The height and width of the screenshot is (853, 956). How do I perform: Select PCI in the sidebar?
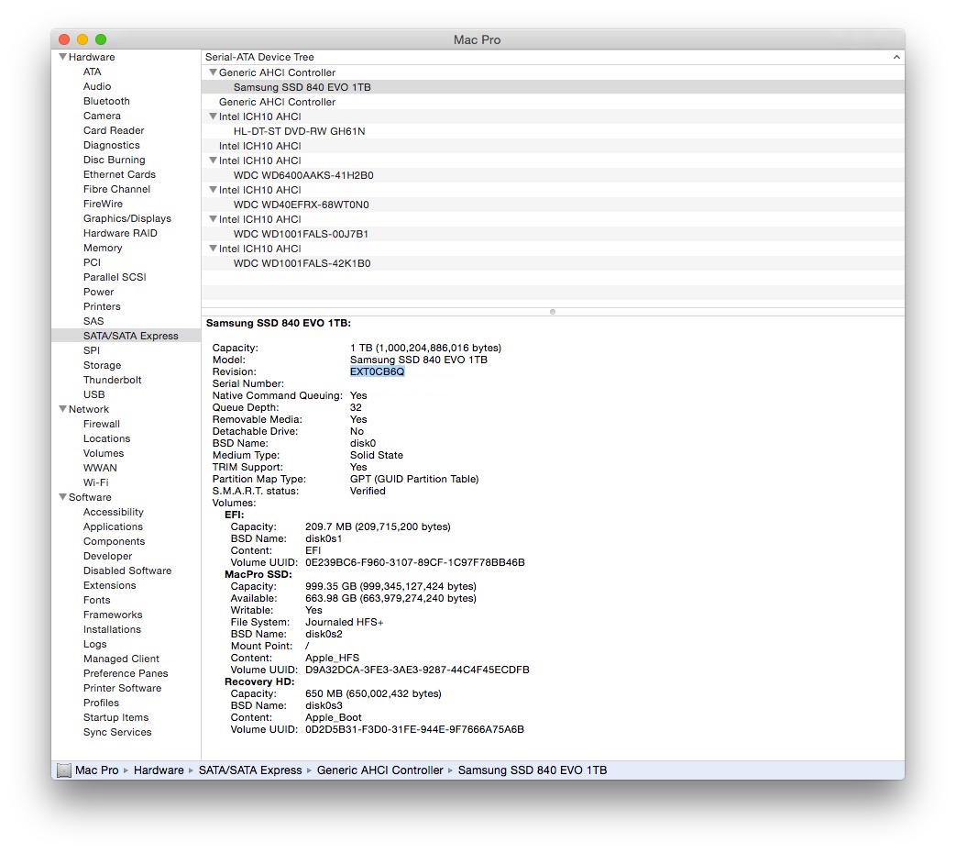tap(92, 261)
